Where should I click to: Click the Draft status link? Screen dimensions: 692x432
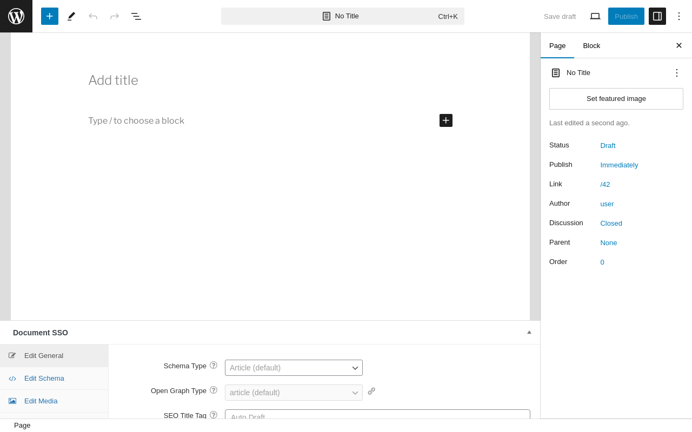(x=608, y=146)
